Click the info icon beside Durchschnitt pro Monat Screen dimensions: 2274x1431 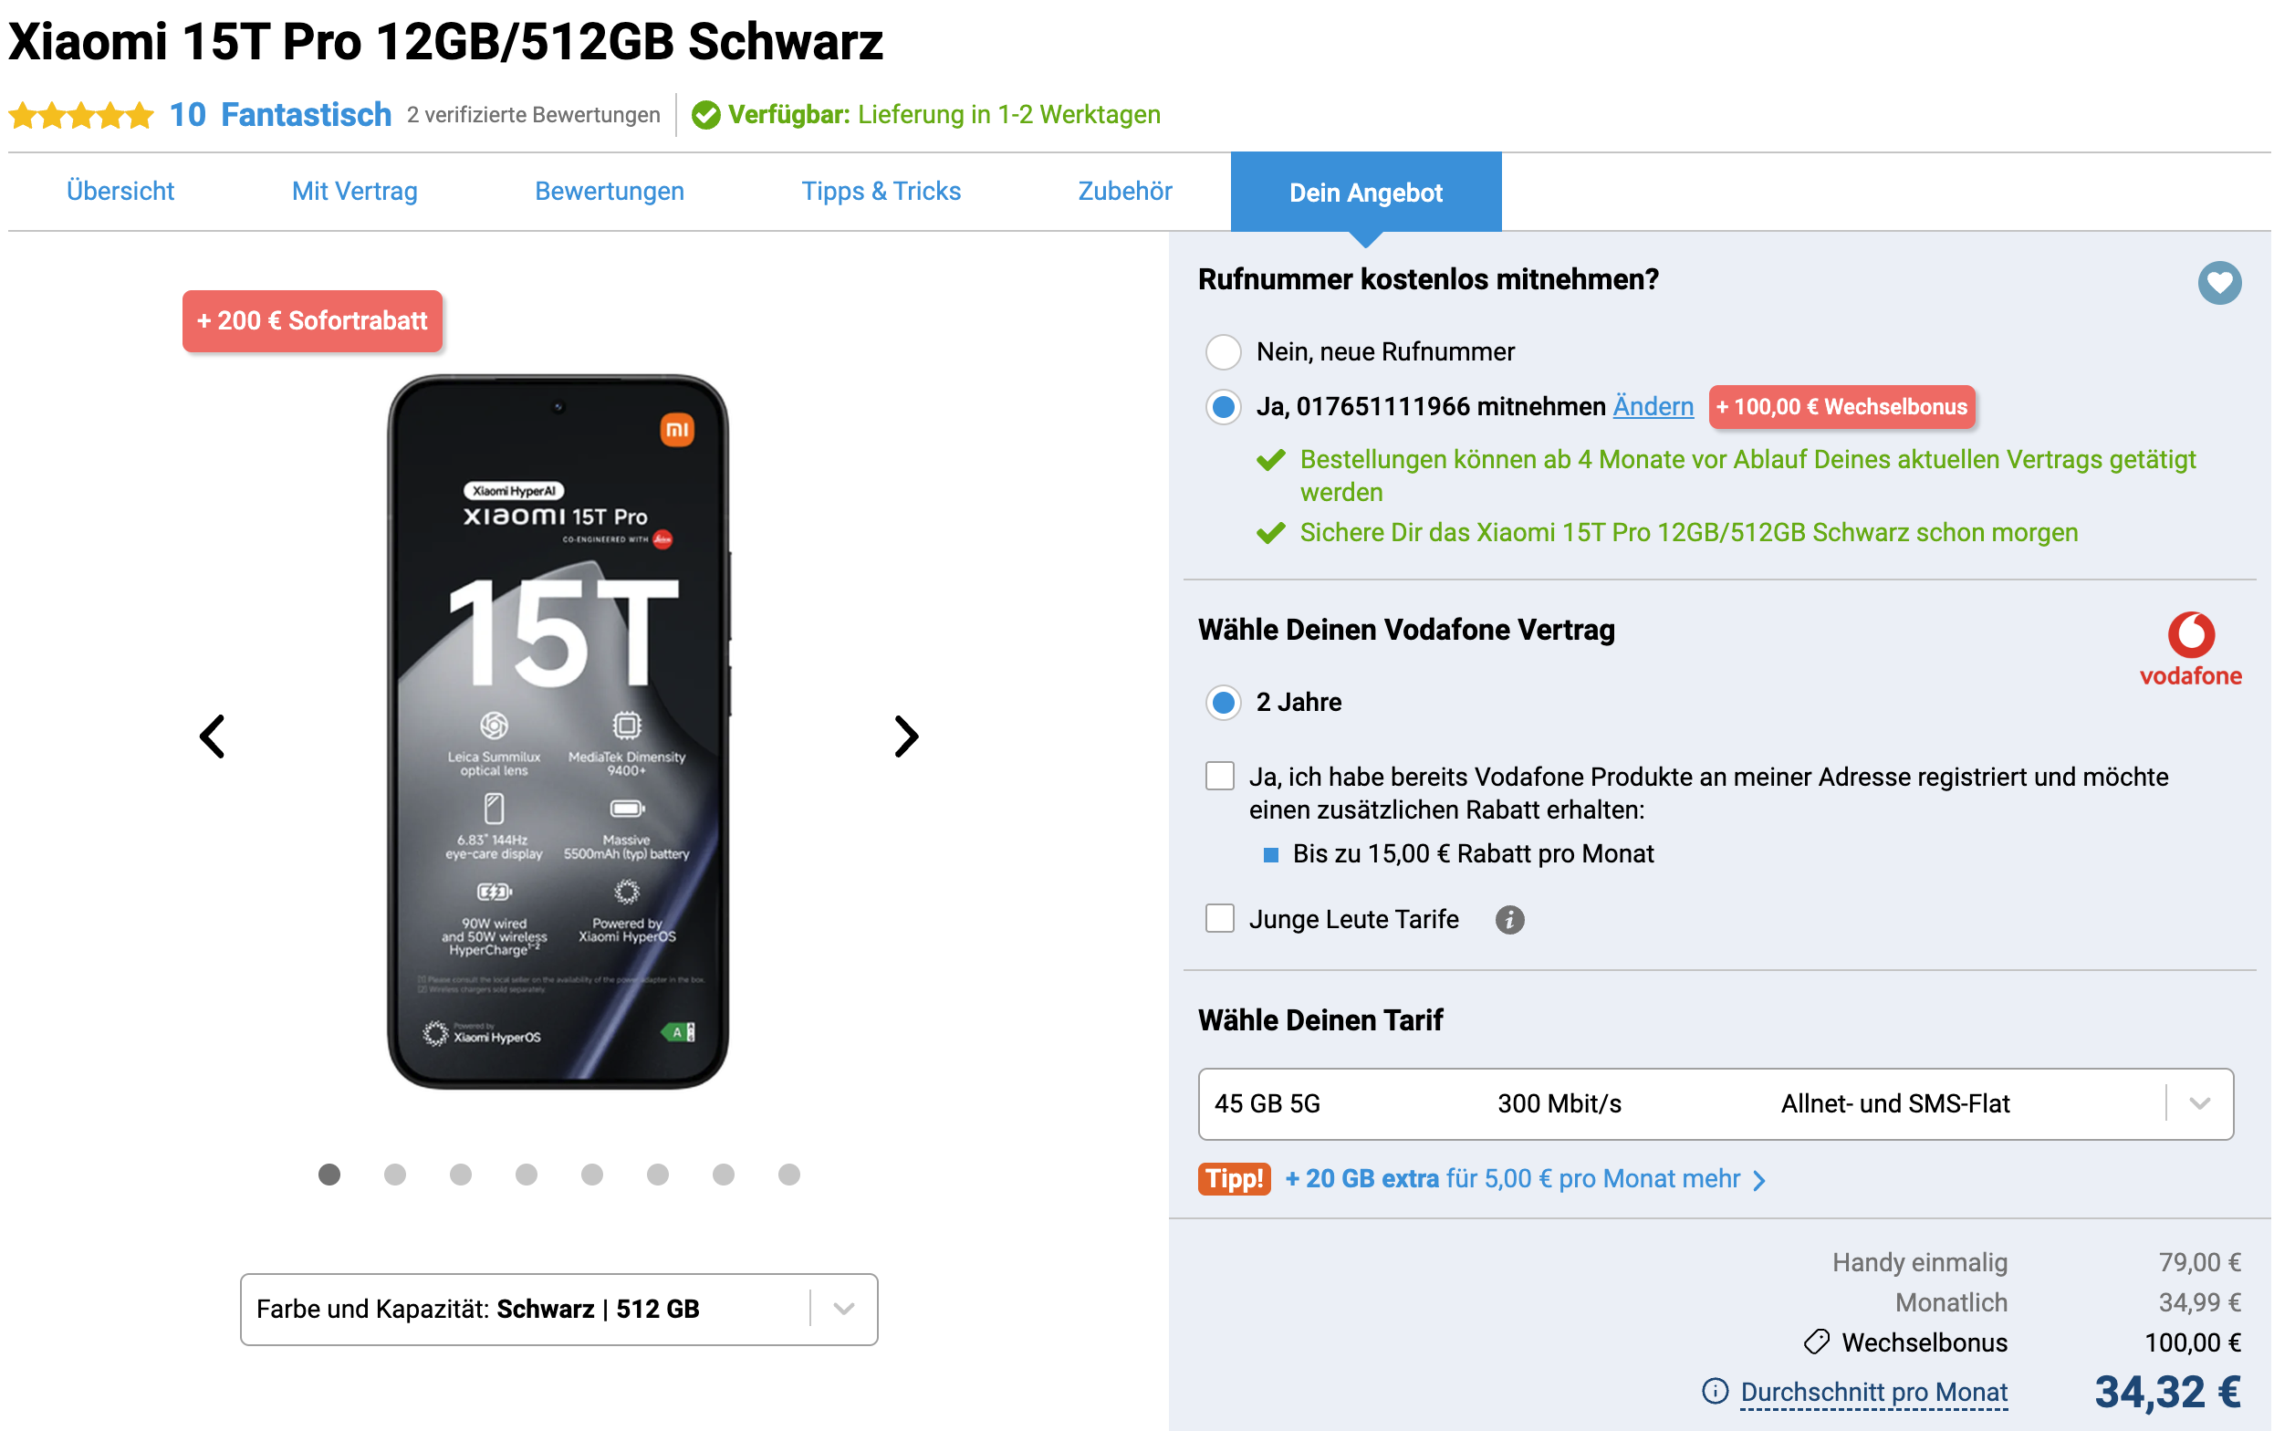point(1714,1390)
